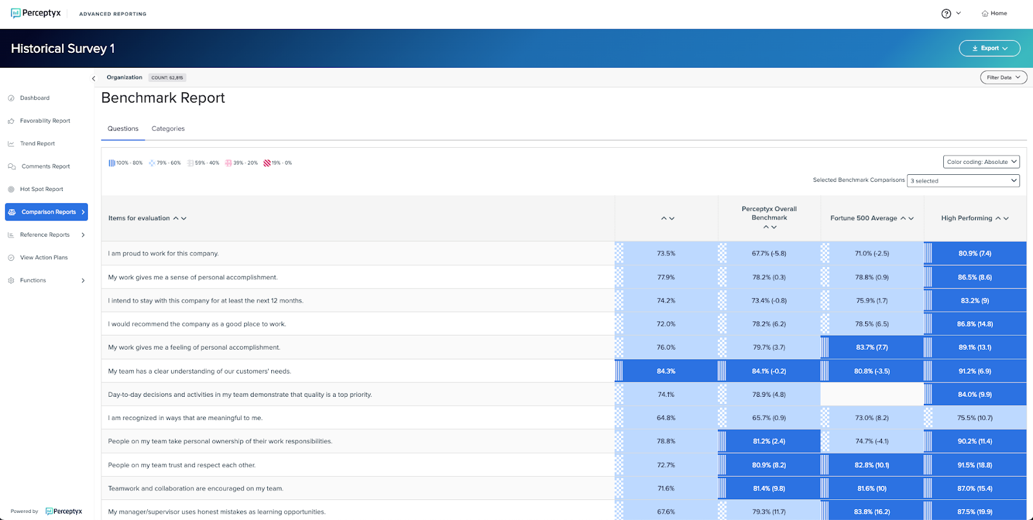The height and width of the screenshot is (520, 1033).
Task: Sort High Performing column ascending
Action: (x=997, y=219)
